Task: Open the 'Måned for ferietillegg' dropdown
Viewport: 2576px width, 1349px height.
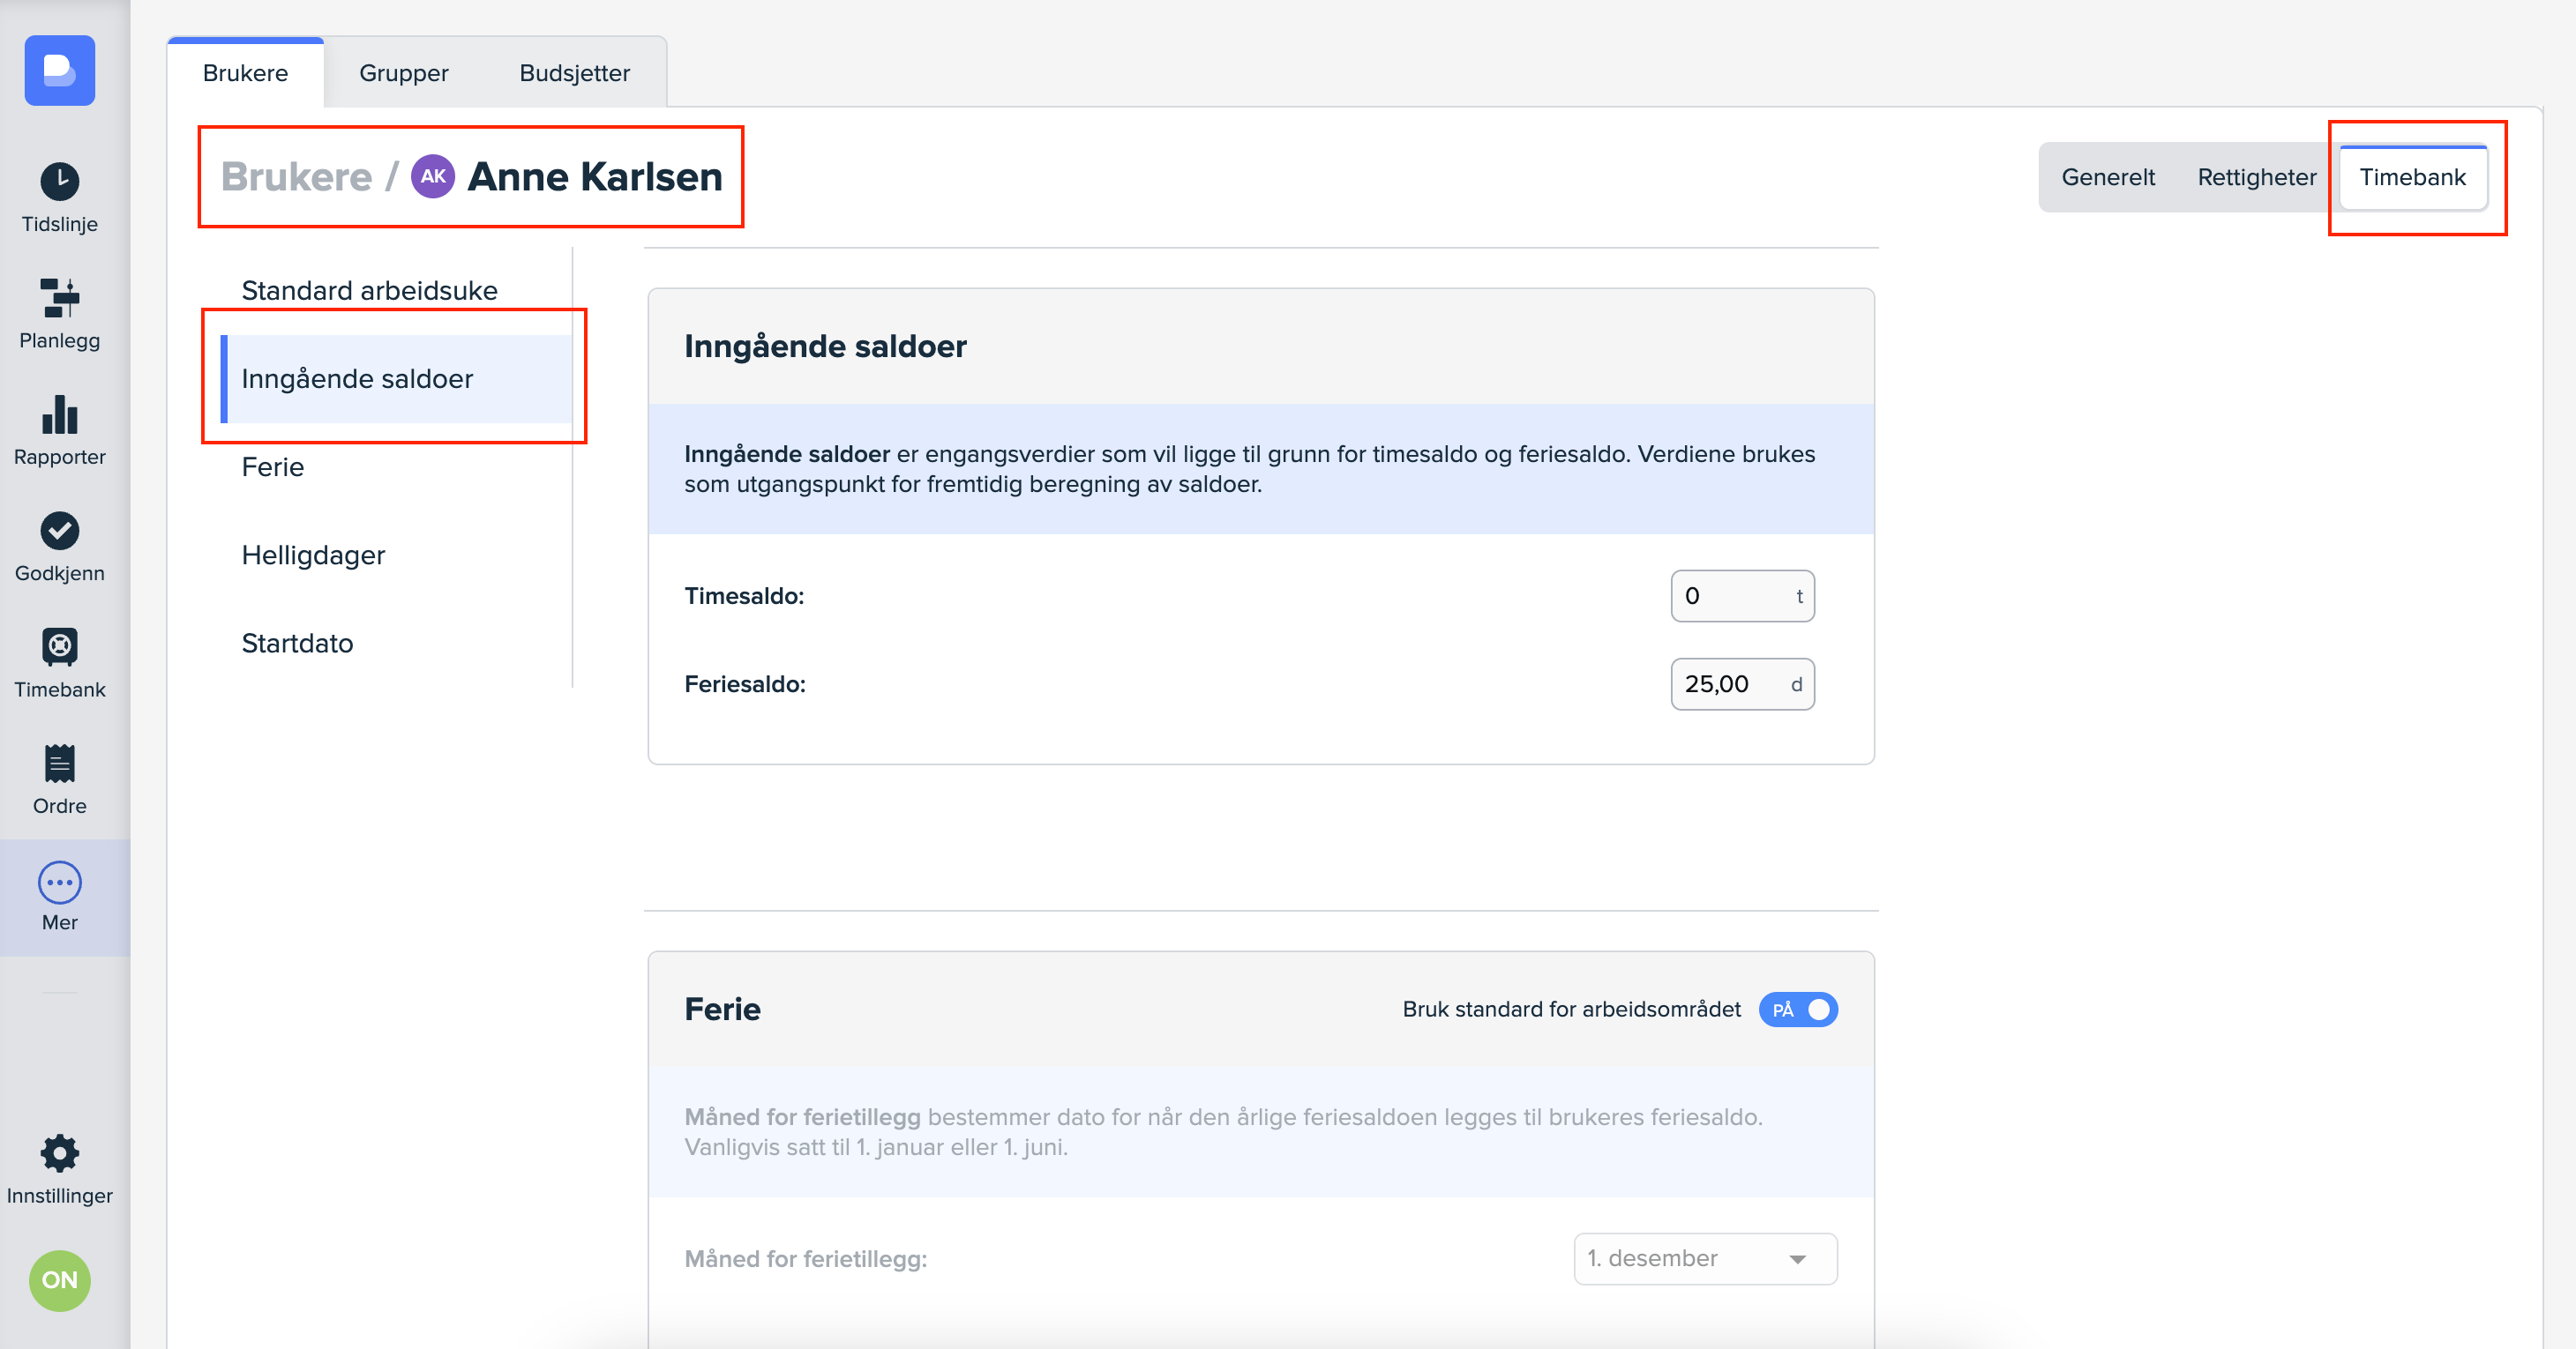Action: [1704, 1258]
